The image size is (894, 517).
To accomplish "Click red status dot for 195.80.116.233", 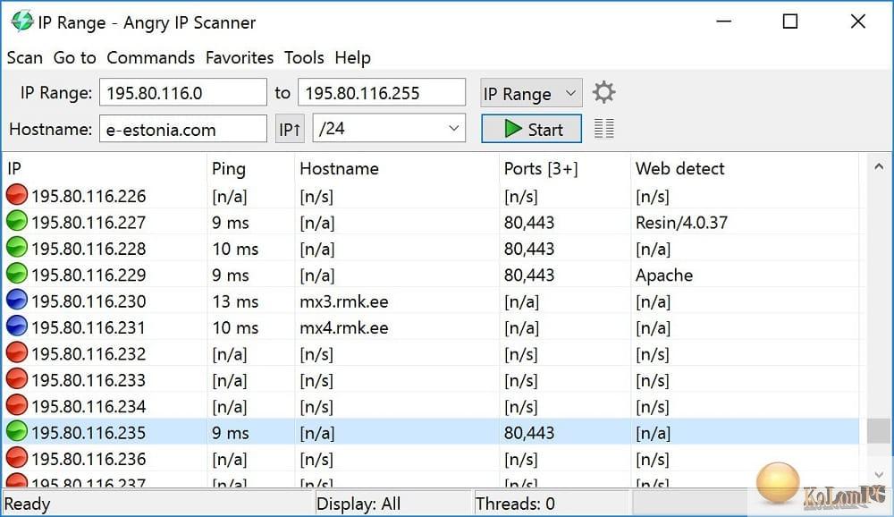I will click(16, 378).
